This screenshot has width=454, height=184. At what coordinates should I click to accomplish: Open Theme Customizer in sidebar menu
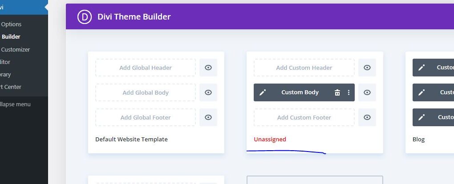point(15,49)
